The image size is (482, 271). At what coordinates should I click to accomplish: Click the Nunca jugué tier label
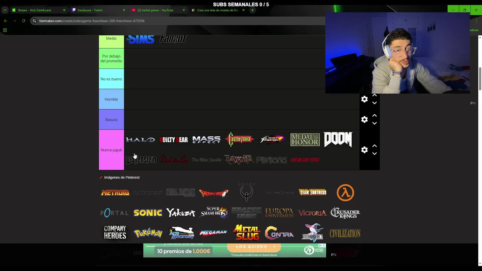click(x=111, y=150)
